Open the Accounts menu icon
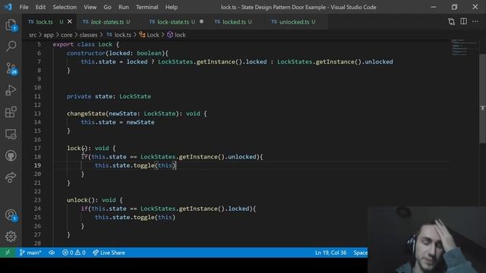 (x=11, y=215)
